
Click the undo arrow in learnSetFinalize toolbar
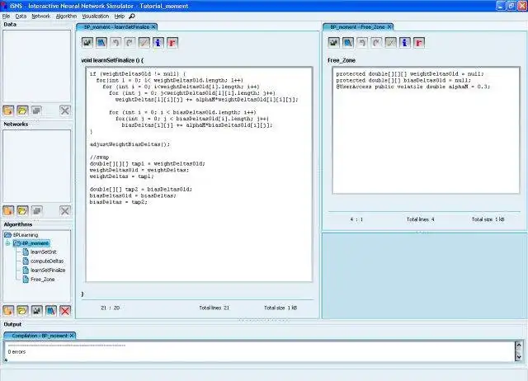[115, 43]
